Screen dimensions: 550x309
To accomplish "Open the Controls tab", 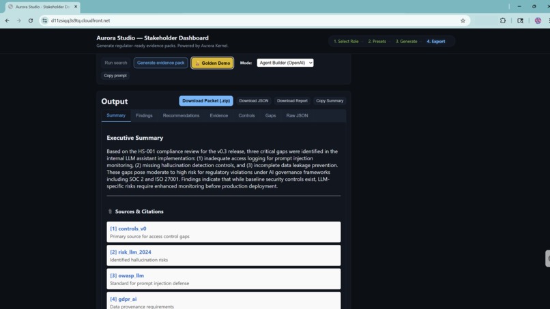I will click(x=246, y=115).
